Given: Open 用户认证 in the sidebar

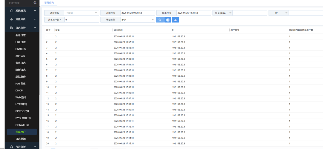Looking at the screenshot, I should 20,56.
